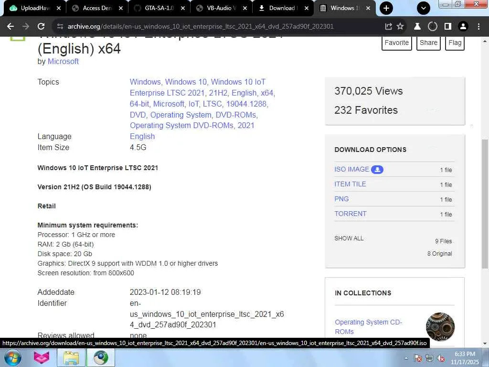The height and width of the screenshot is (367, 489).
Task: Open the English language link
Action: pyautogui.click(x=142, y=137)
